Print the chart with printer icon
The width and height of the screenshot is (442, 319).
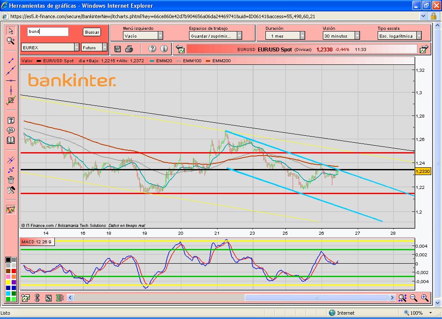(129, 48)
